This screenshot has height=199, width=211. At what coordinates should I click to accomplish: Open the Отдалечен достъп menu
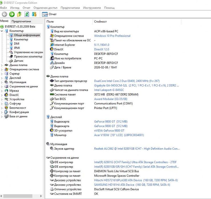(45, 8)
